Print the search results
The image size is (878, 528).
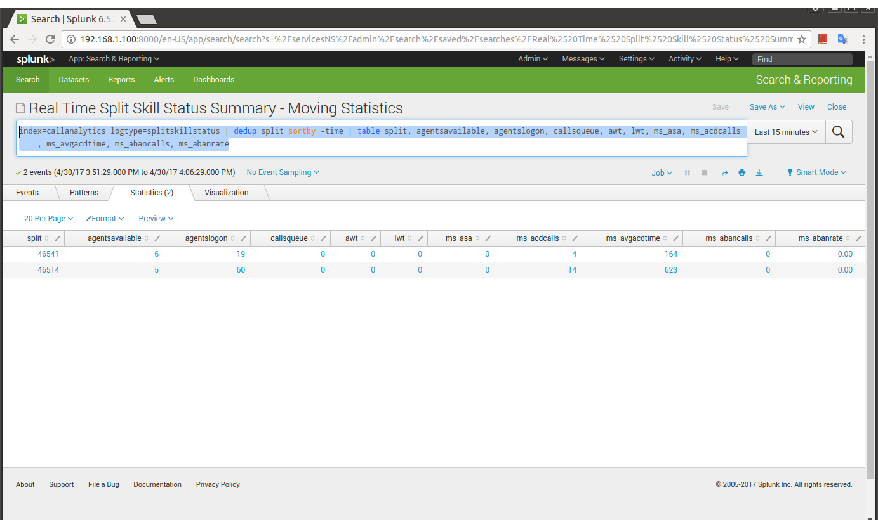[x=742, y=172]
